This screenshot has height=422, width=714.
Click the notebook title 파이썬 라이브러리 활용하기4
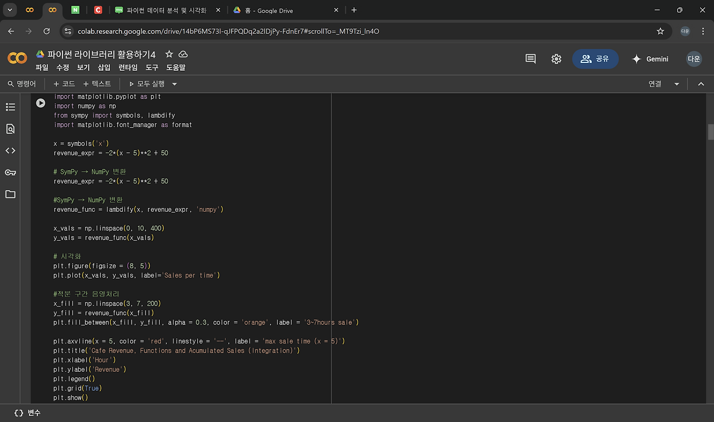(x=102, y=54)
